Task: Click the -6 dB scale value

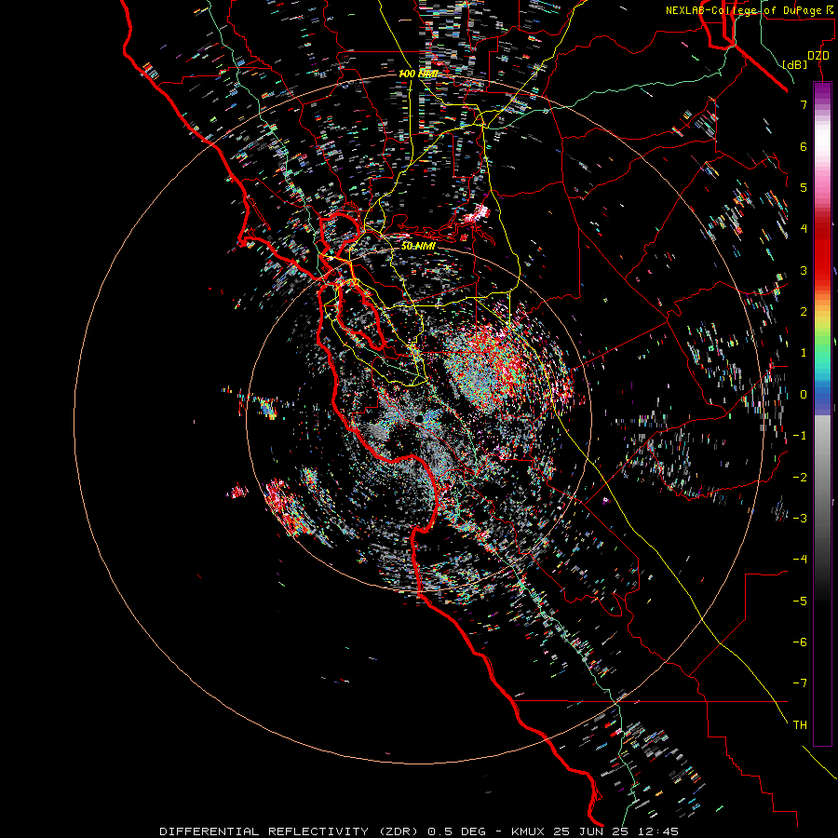Action: click(x=800, y=642)
